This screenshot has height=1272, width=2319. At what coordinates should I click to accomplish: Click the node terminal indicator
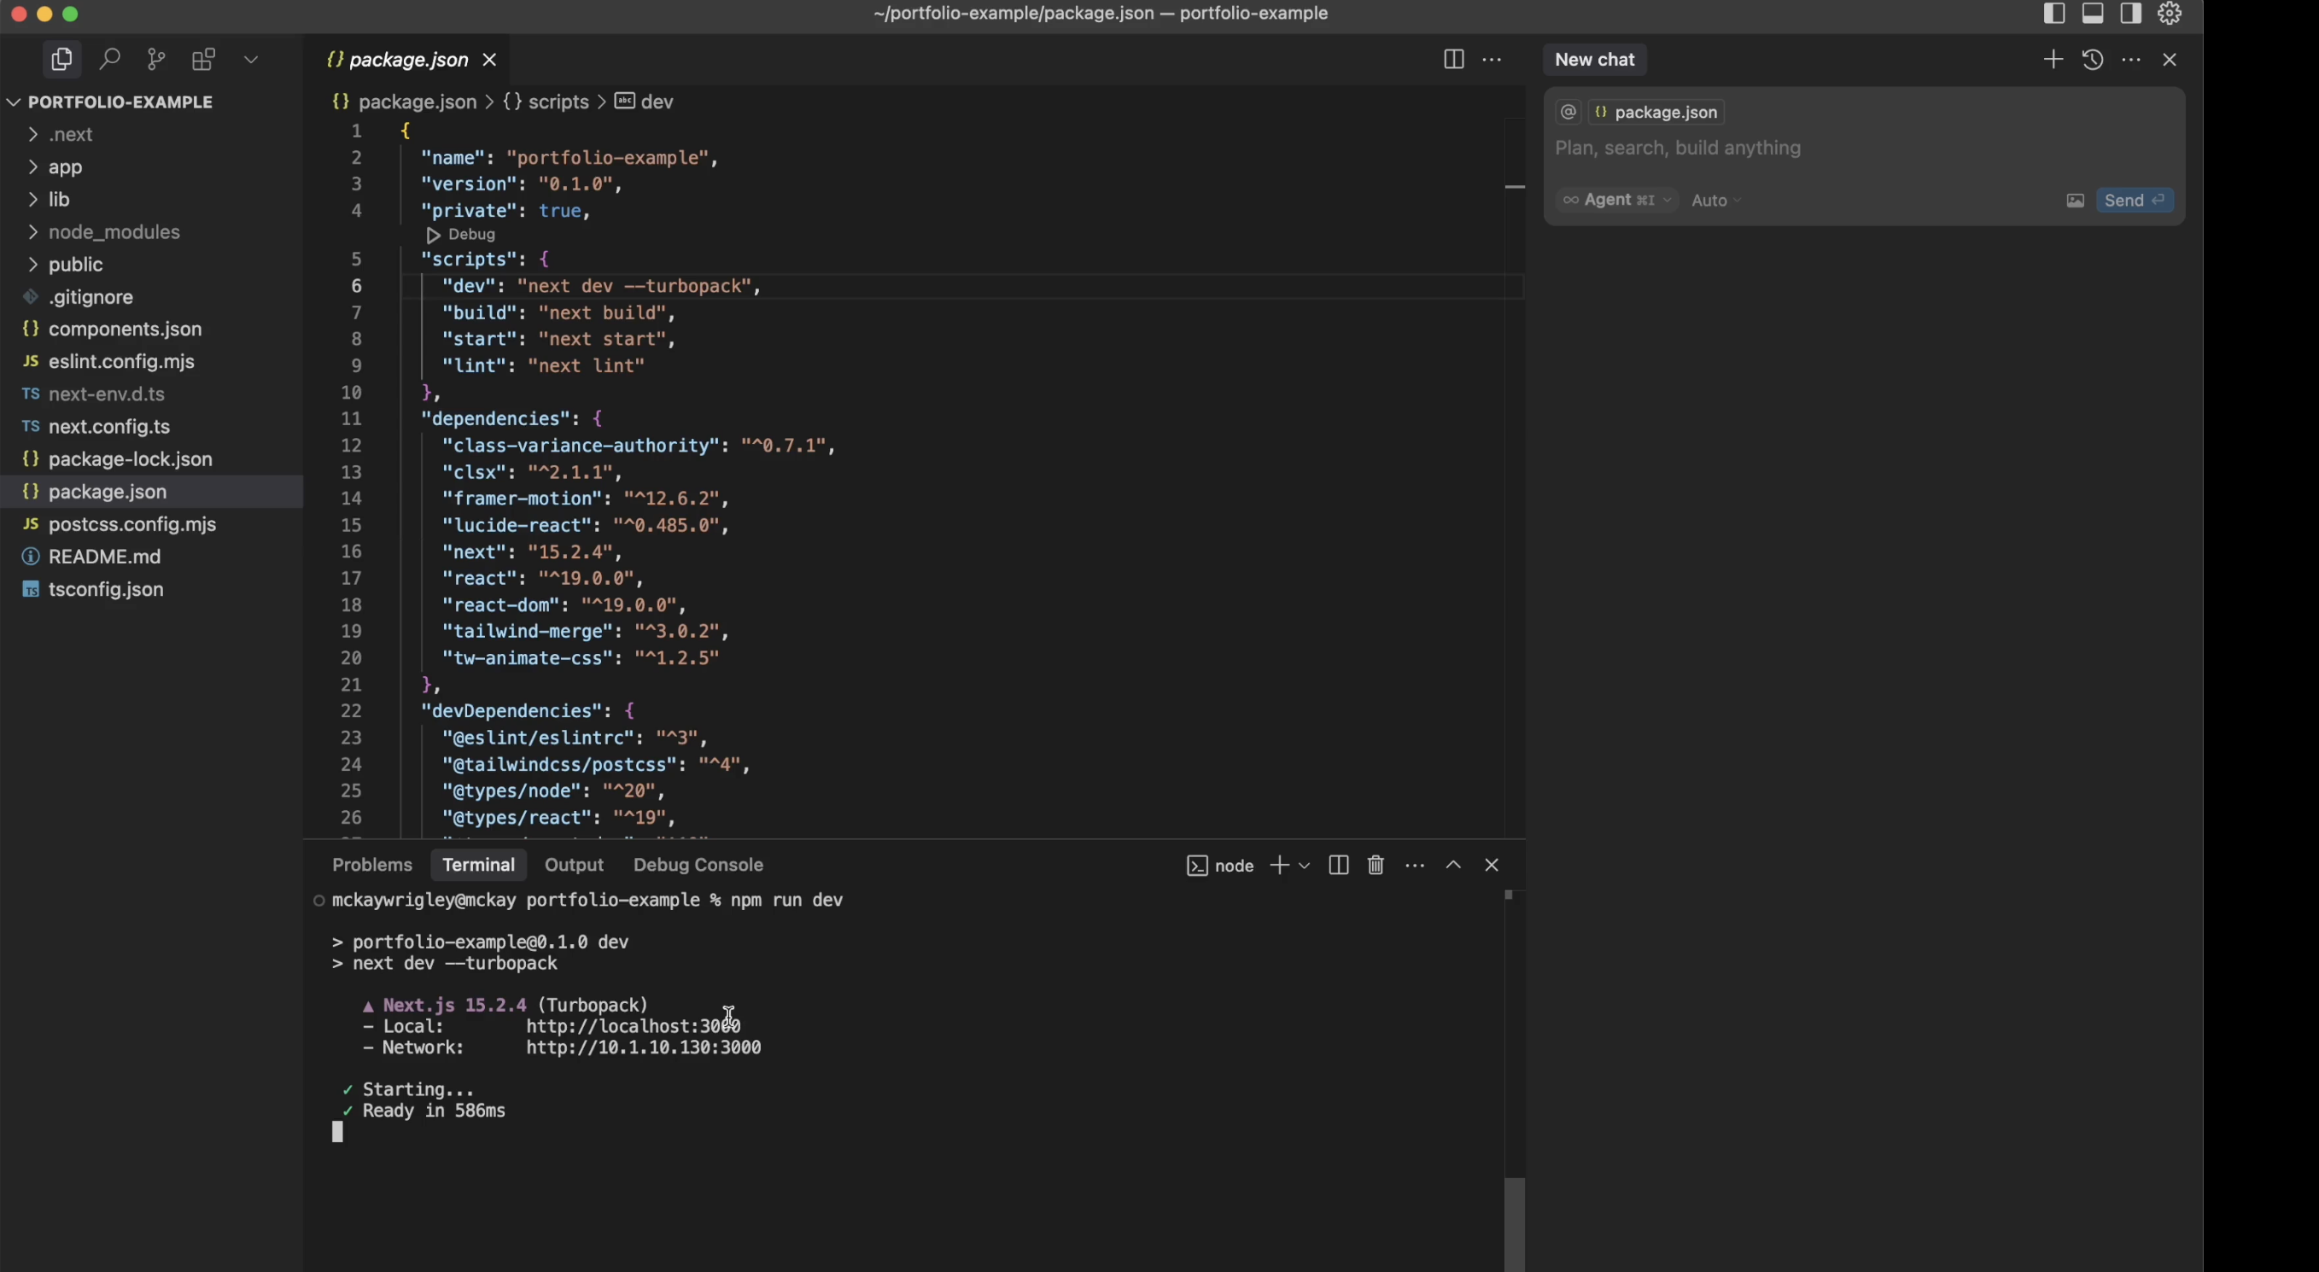[x=1220, y=865]
